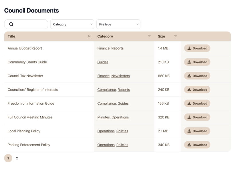Click the 240 KB size cell
This screenshot has height=173, width=235.
(164, 90)
